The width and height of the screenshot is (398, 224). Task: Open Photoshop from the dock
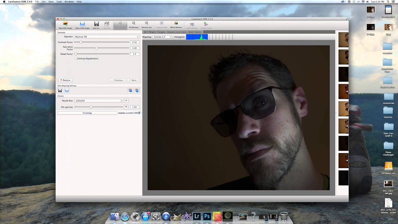(x=207, y=217)
